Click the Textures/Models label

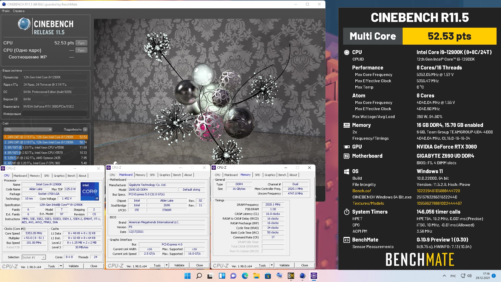368,203
